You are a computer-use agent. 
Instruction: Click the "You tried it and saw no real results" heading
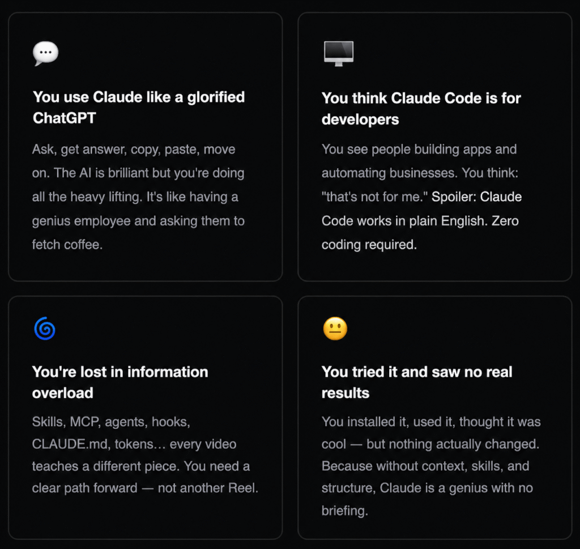416,382
